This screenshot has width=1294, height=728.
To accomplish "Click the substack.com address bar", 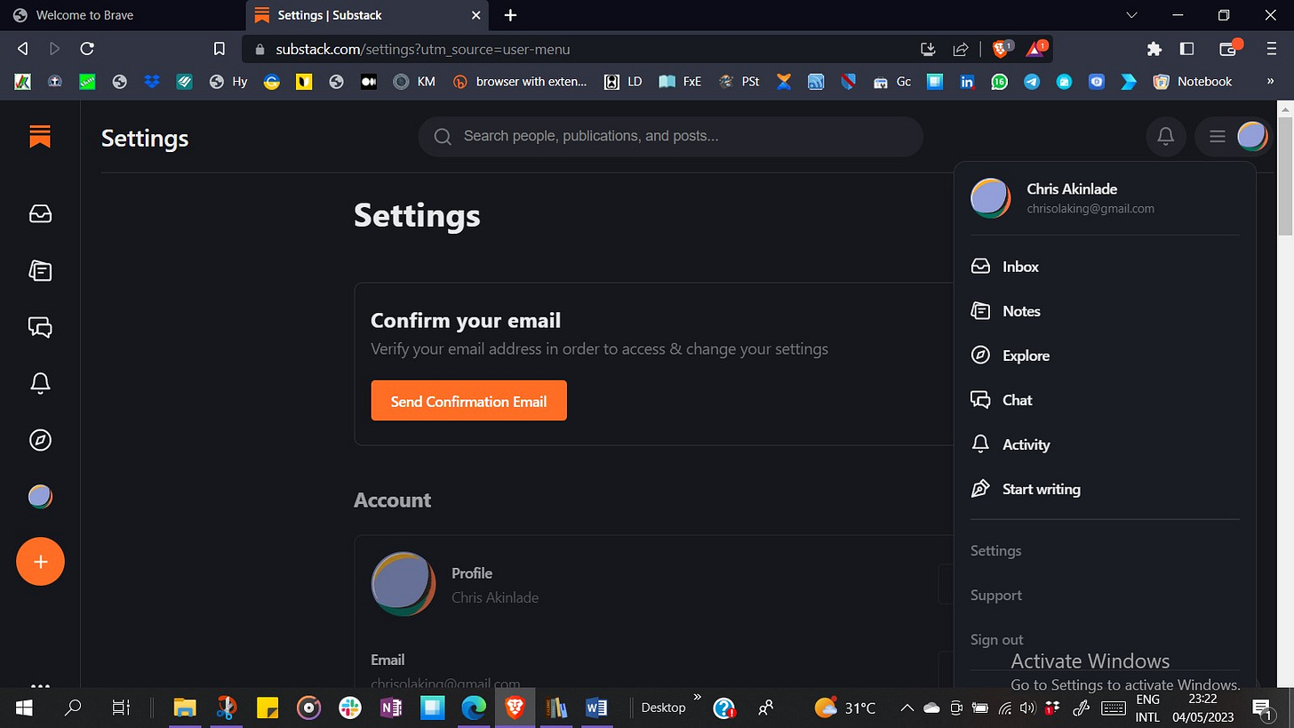I will click(x=578, y=50).
